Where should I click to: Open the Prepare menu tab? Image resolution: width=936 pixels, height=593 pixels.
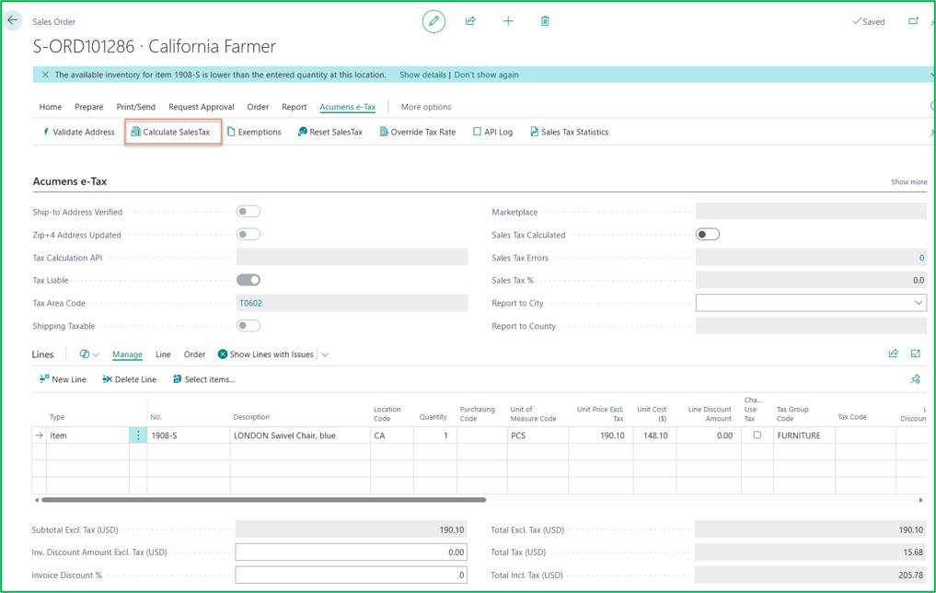click(x=89, y=107)
